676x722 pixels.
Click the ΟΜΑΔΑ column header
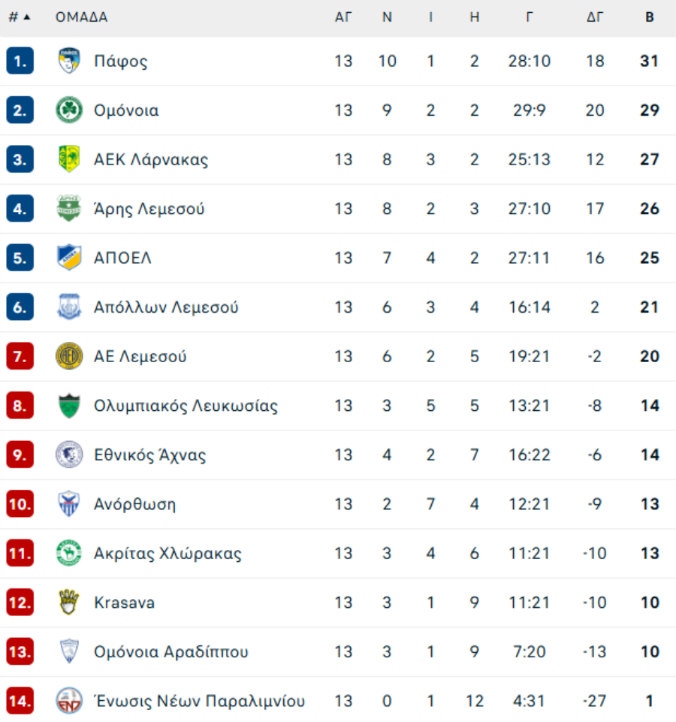[x=81, y=17]
